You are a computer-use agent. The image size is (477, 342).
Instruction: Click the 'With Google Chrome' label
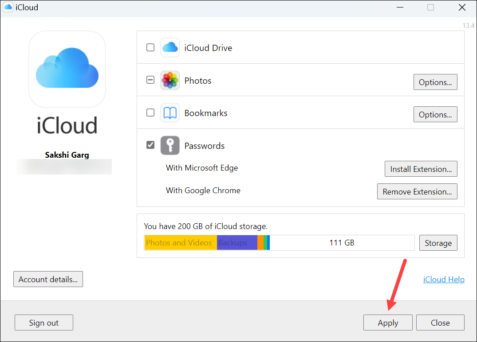click(203, 190)
